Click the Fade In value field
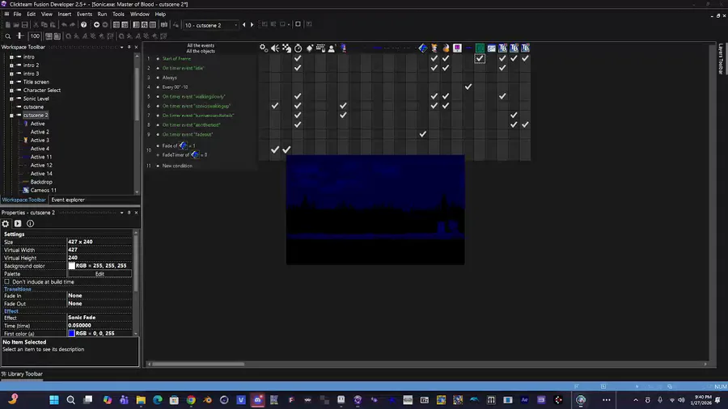Image resolution: width=728 pixels, height=409 pixels. [99, 296]
